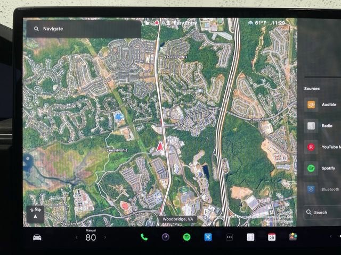Select YouTube Music source
Screen dimensions: 341x255
[320, 147]
